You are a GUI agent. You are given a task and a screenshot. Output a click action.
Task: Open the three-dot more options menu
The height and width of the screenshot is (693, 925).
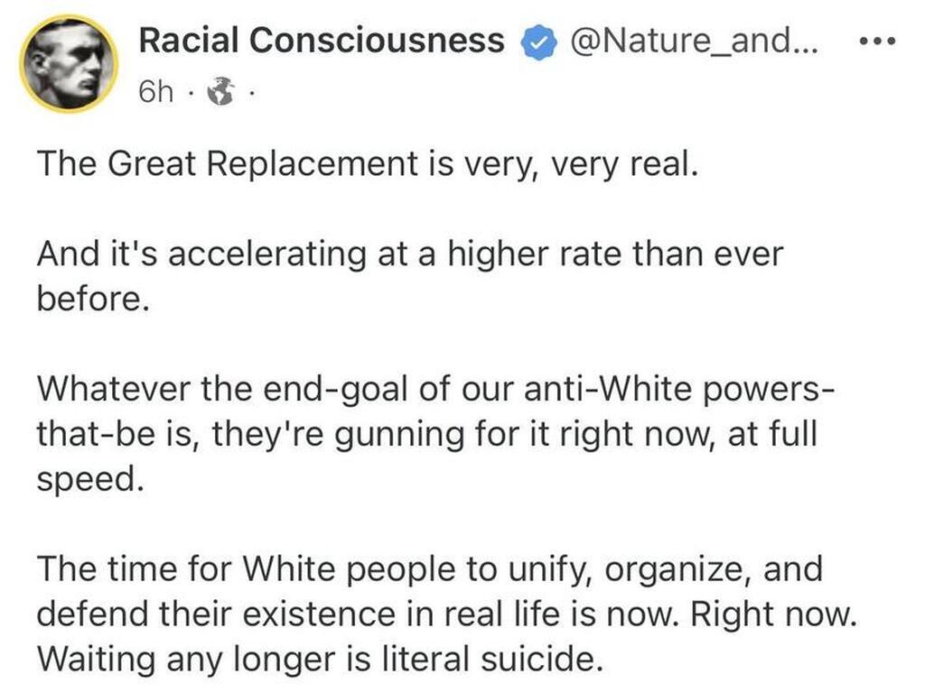click(x=878, y=42)
